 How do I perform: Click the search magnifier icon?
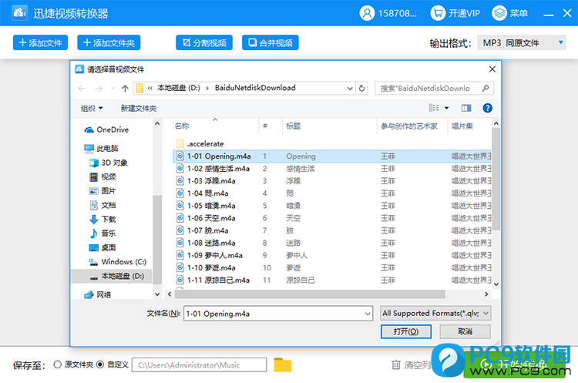click(x=486, y=88)
